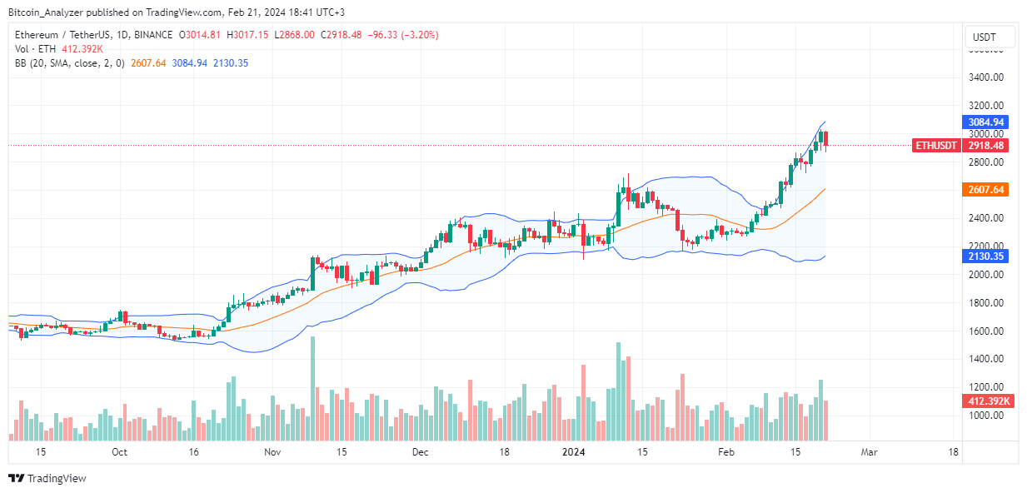Click the 1600.00 price axis level
The height and width of the screenshot is (493, 1027).
(985, 331)
